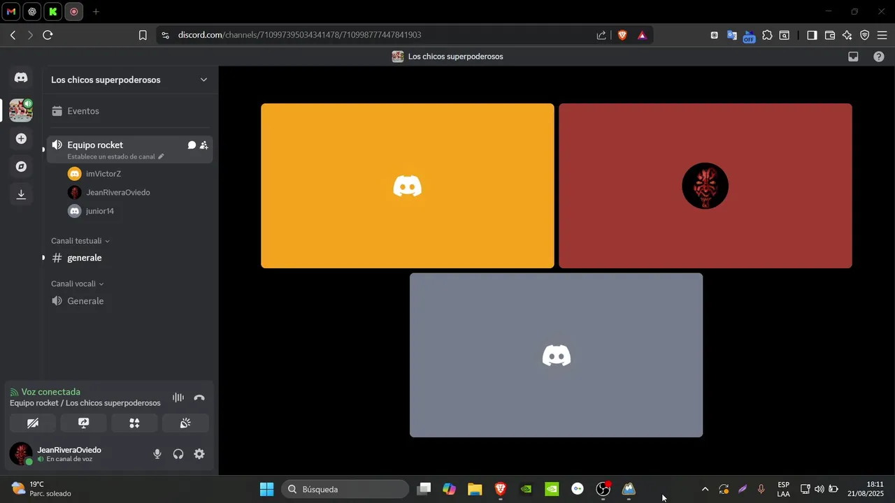Open Brave hamburger main menu

[882, 35]
